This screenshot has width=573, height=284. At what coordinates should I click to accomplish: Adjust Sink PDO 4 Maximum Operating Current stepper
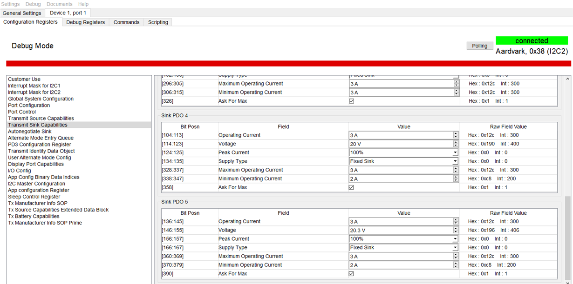pos(456,170)
